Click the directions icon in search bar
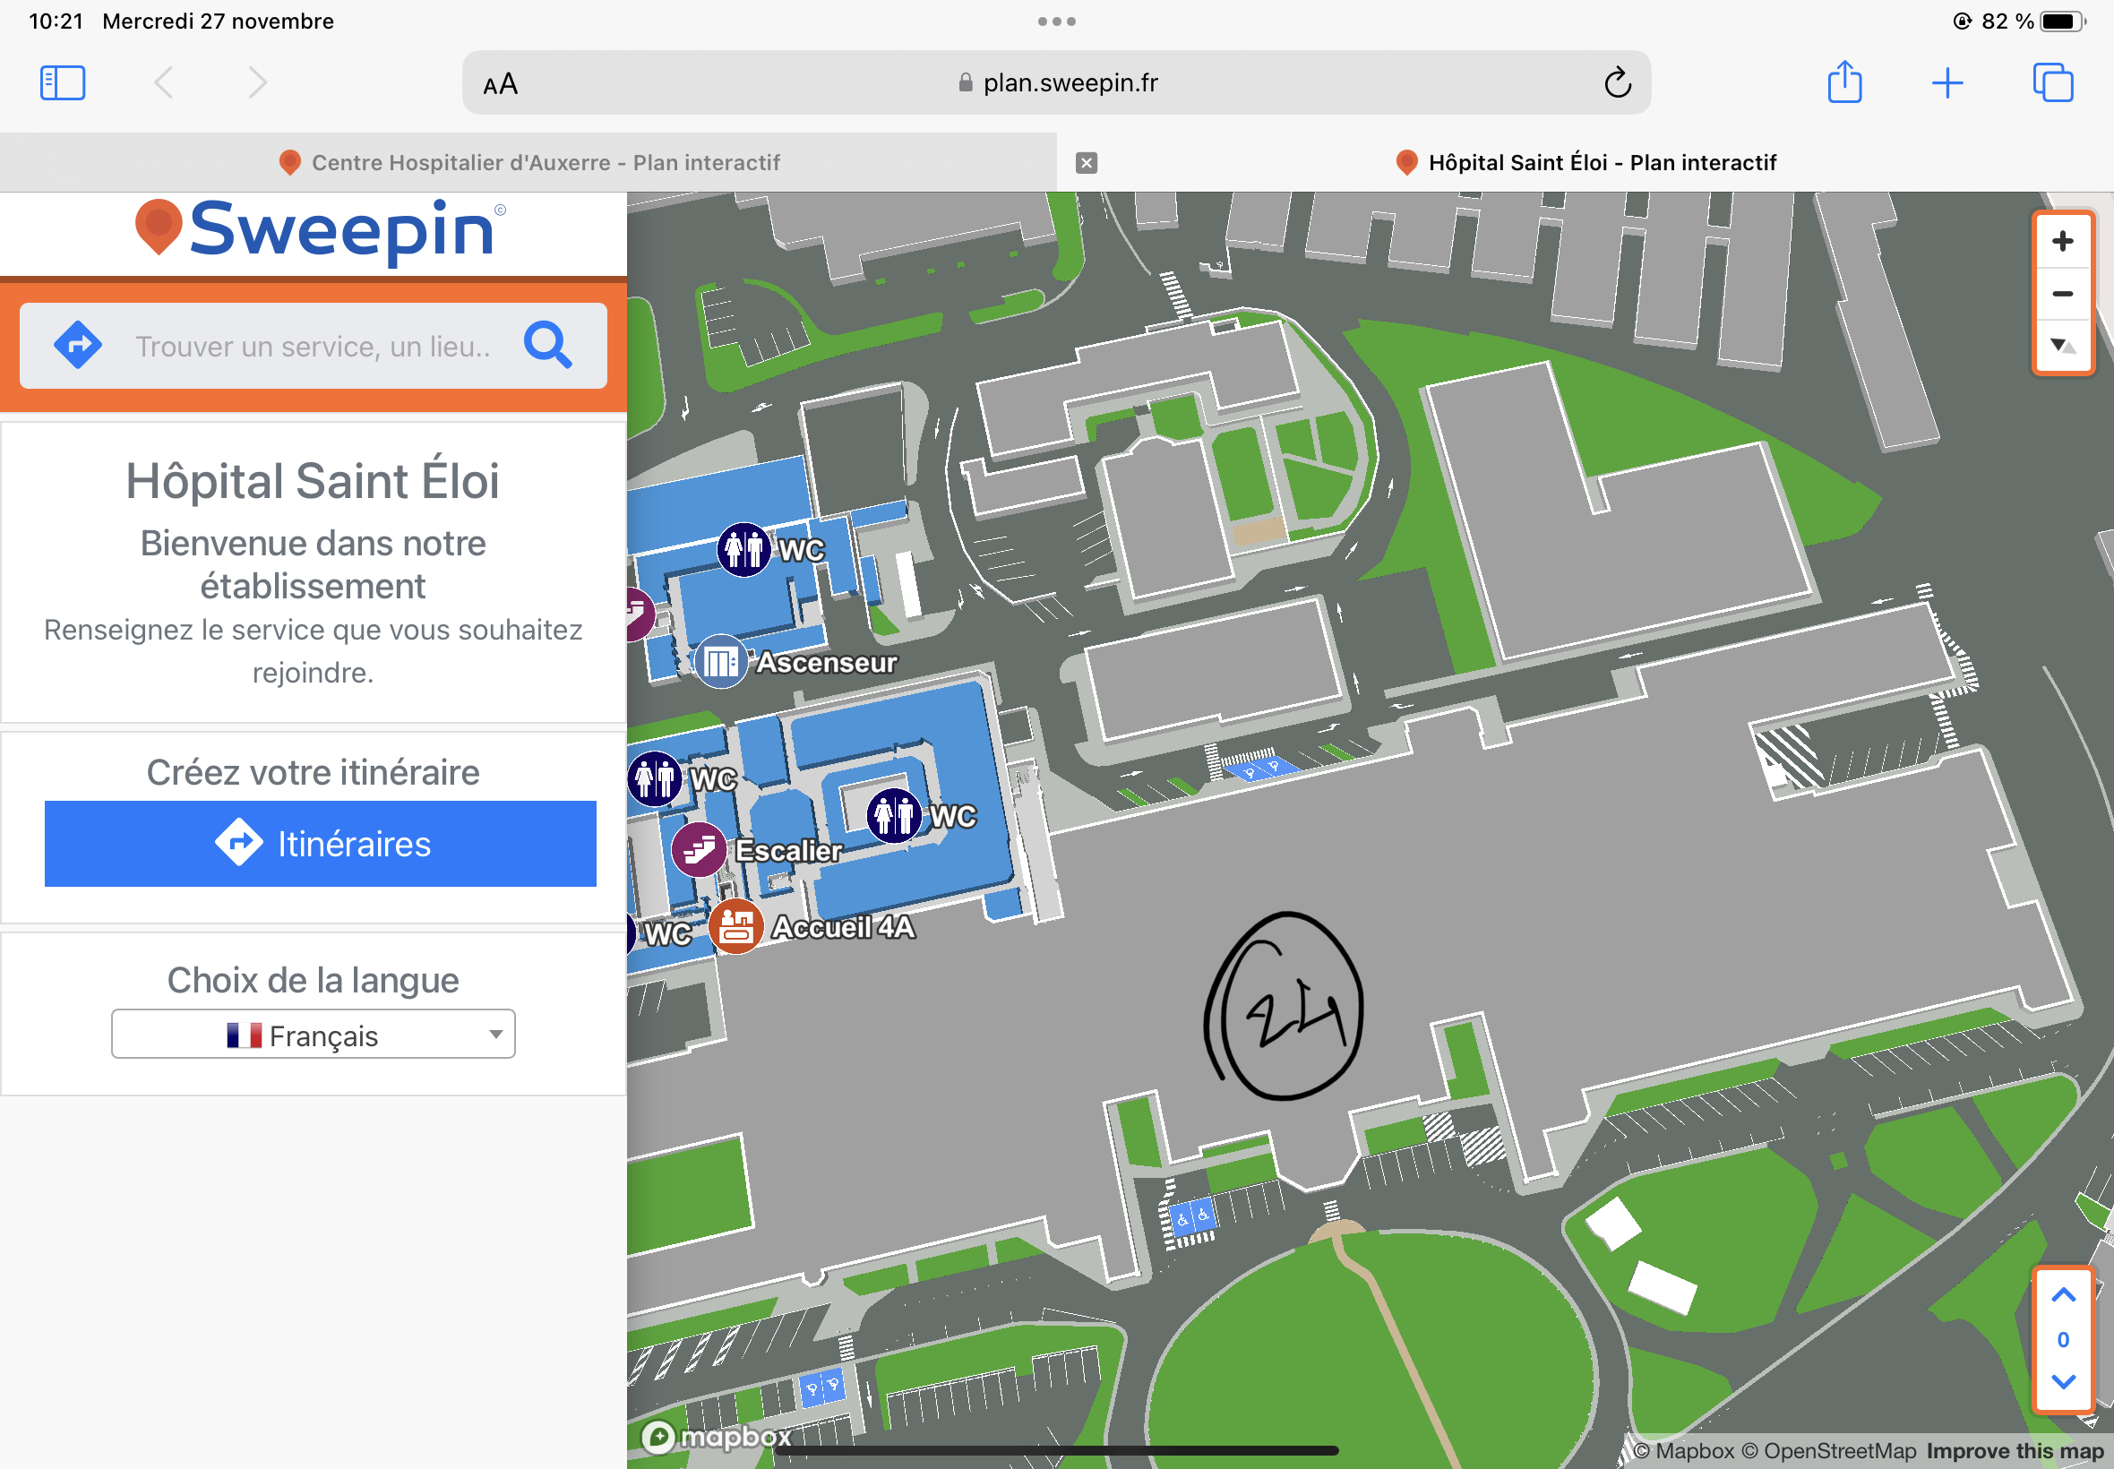 (x=78, y=346)
